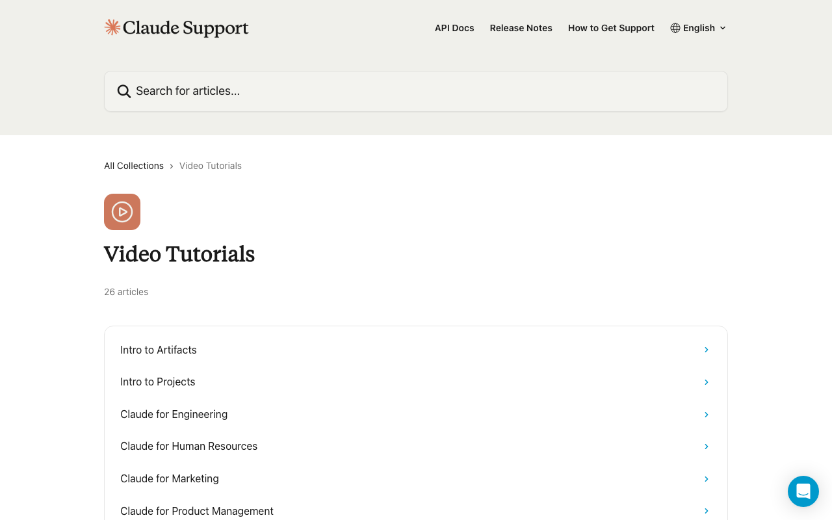The width and height of the screenshot is (832, 520).
Task: Open the Claude for Engineering article
Action: pos(416,415)
